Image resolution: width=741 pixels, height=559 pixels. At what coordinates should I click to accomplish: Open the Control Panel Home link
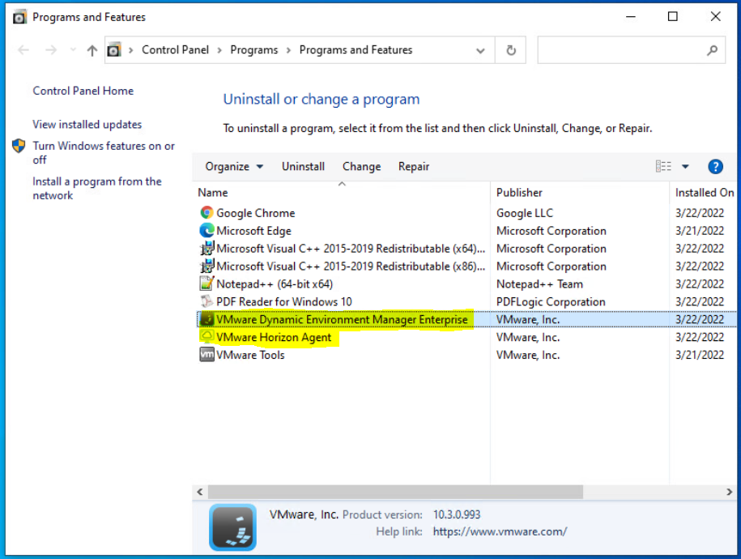point(83,91)
